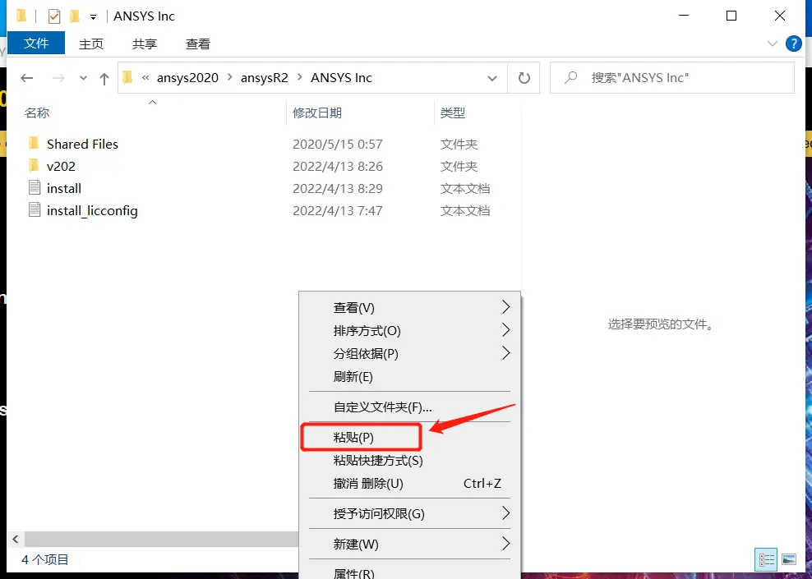Open the Customize Quick Access Toolbar dropdown
Image resolution: width=812 pixels, height=579 pixels.
(x=93, y=17)
